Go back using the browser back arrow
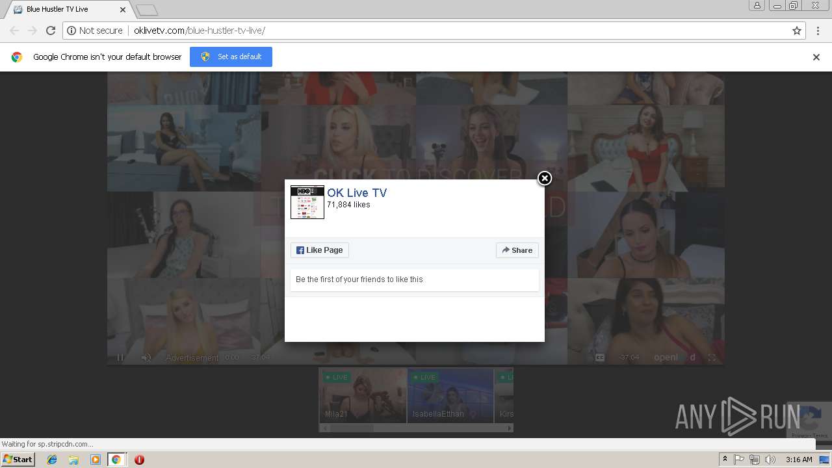Viewport: 832px width, 468px height. pyautogui.click(x=14, y=31)
